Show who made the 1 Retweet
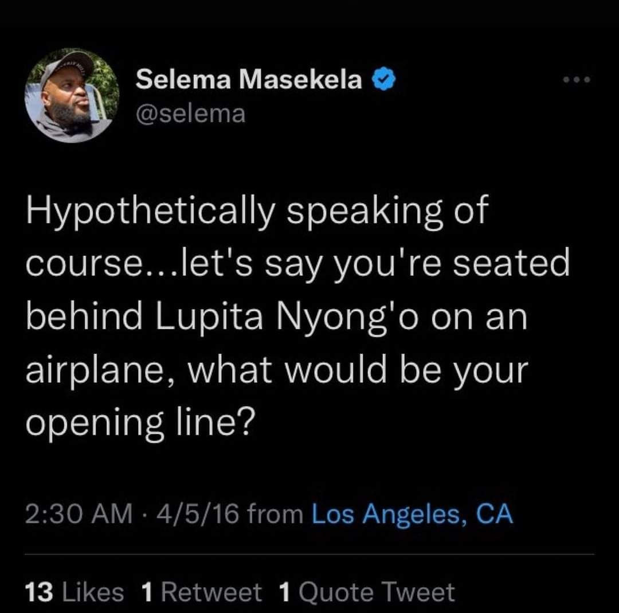 pyautogui.click(x=201, y=592)
